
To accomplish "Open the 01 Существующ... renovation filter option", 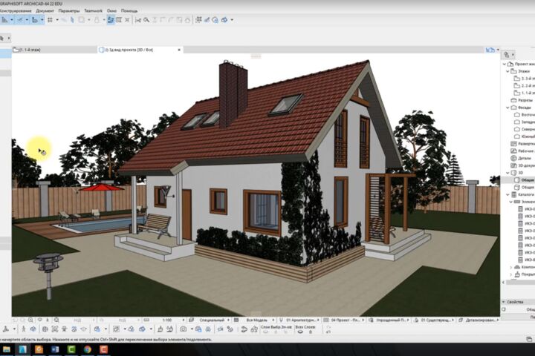I will click(x=434, y=320).
